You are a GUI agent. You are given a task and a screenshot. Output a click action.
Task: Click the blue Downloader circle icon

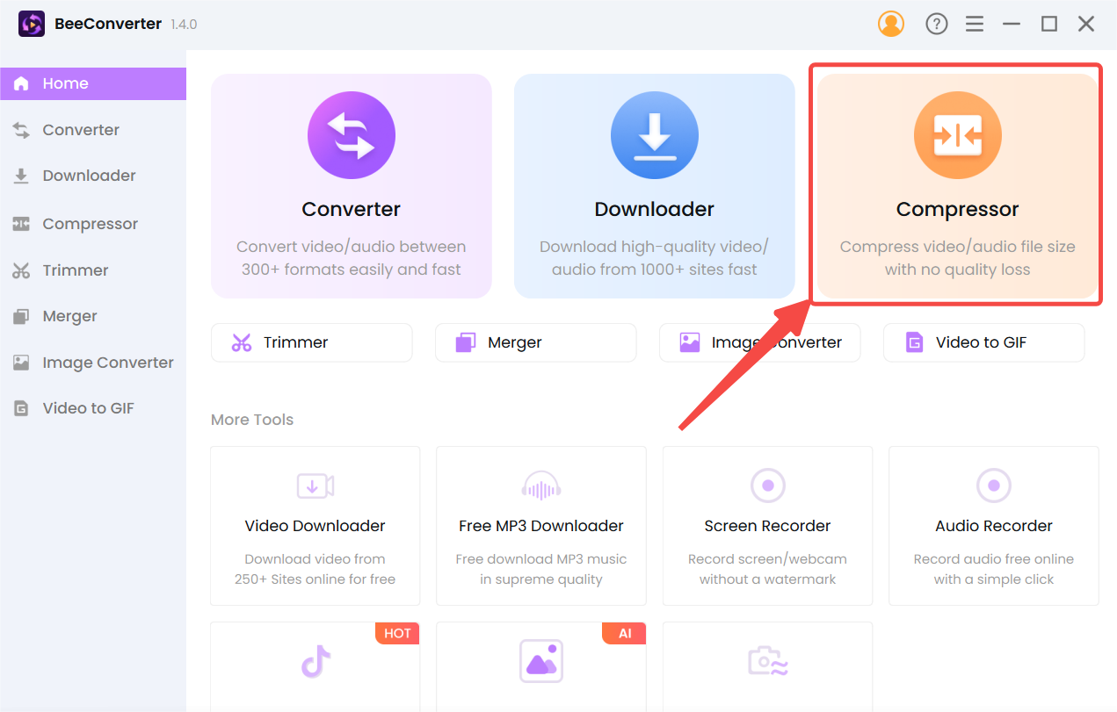(655, 135)
